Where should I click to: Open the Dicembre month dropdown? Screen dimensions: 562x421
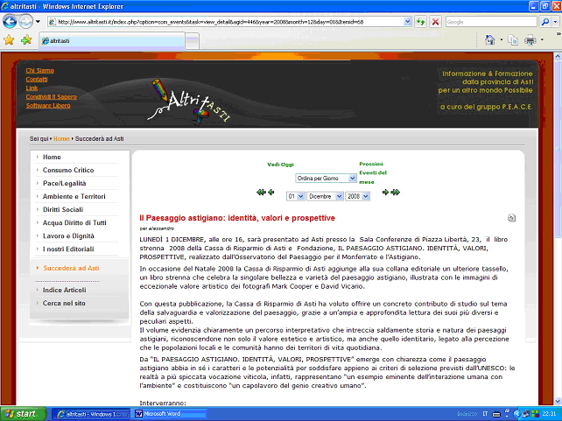click(325, 196)
